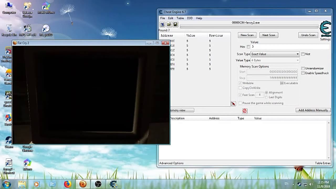Screen dimensions: 336x189
Task: Click the Undo Scan button
Action: 308,35
